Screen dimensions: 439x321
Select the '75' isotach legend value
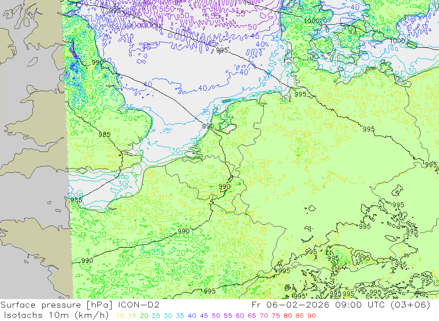pyautogui.click(x=276, y=316)
